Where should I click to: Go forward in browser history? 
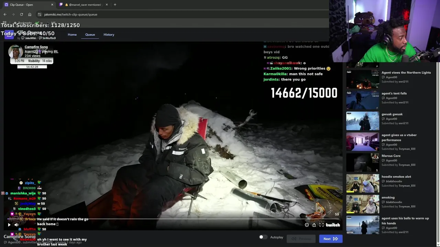(x=13, y=14)
